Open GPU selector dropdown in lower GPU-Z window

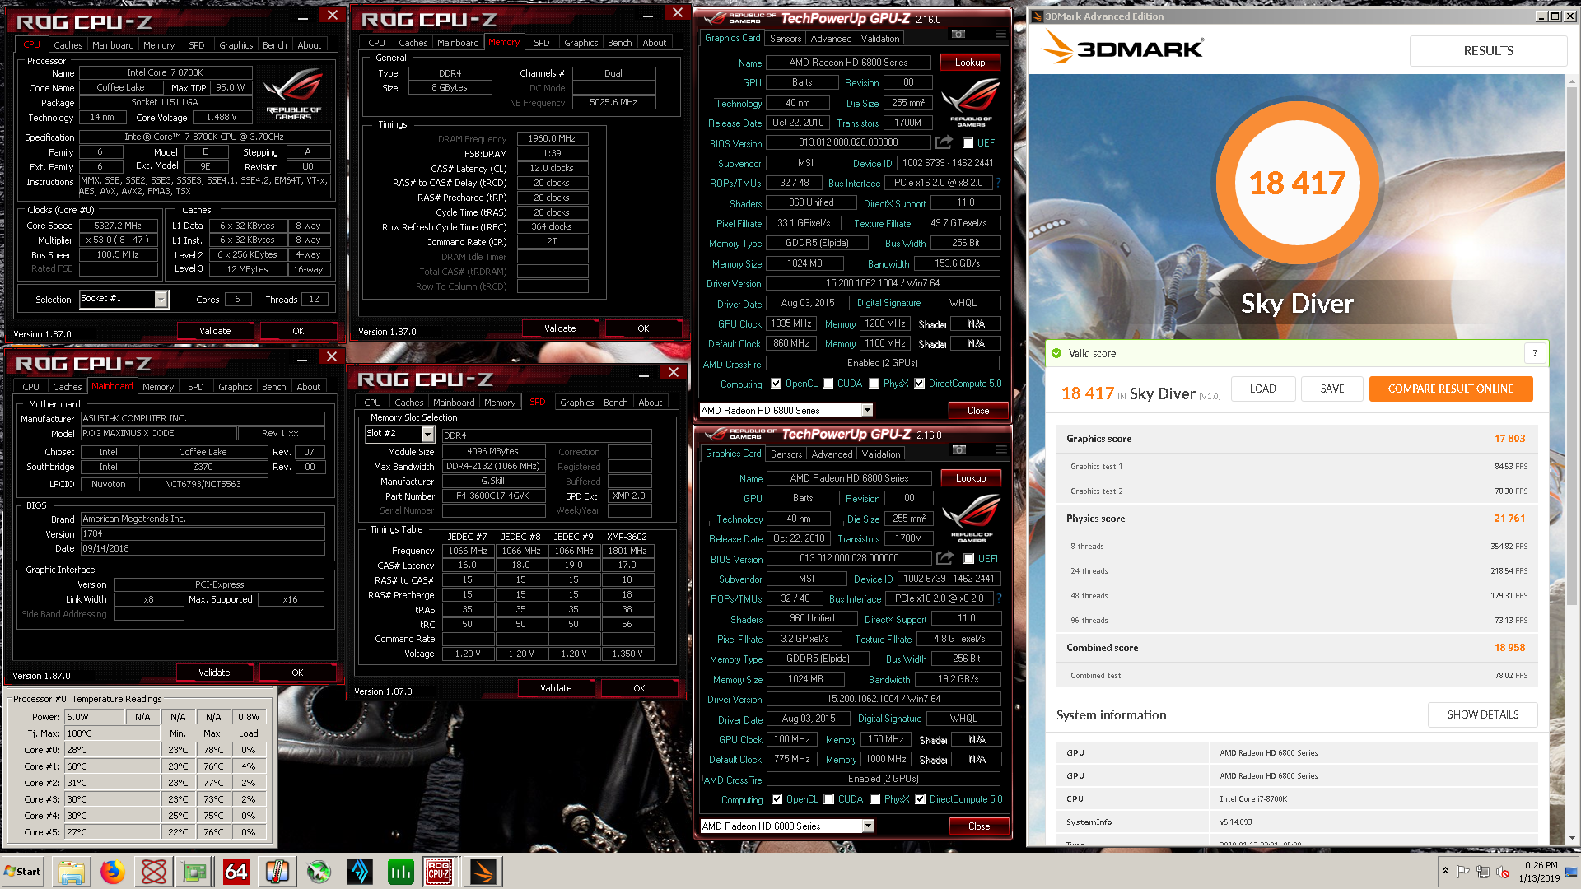pos(868,826)
